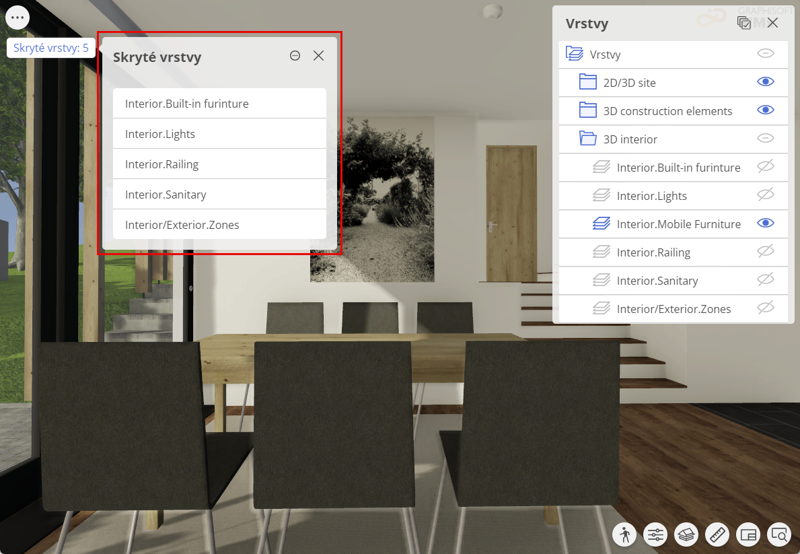The image size is (800, 554).
Task: Click Interior.Sanitary layer icon in Vrstvy panel
Action: tap(601, 280)
